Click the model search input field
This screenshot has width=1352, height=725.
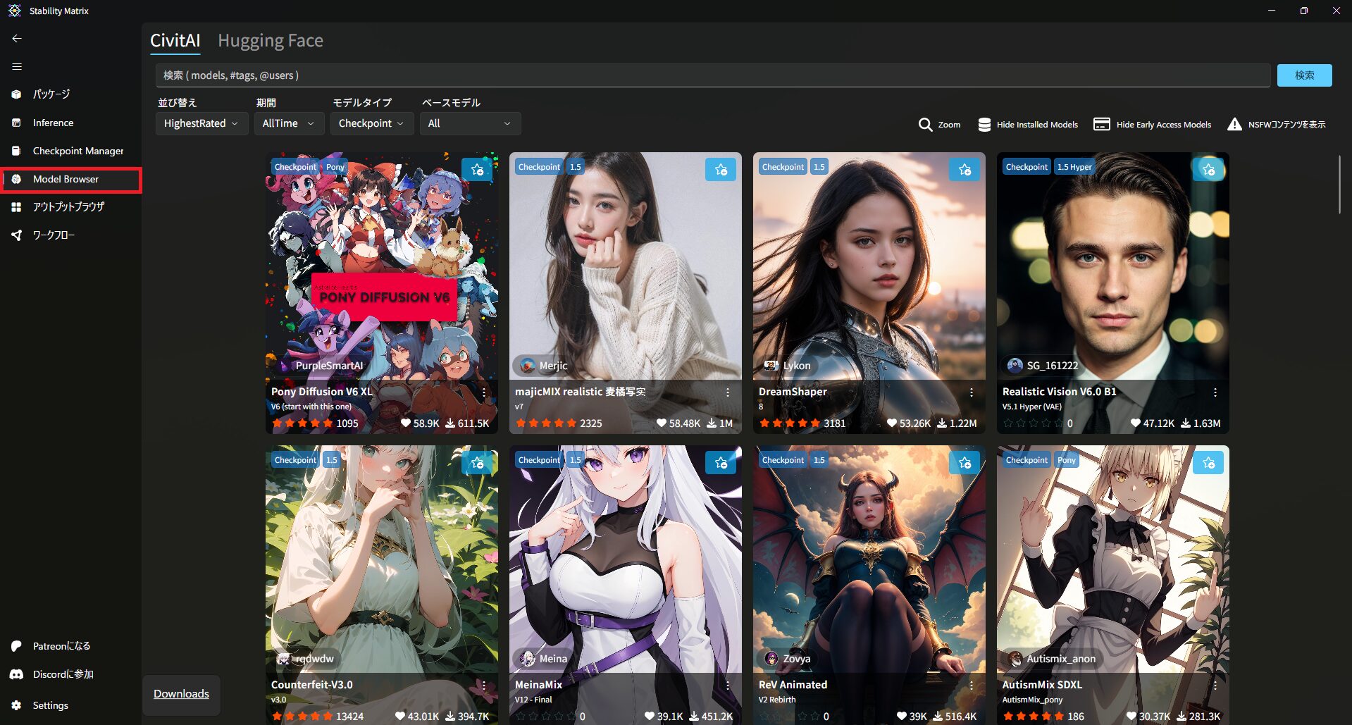(x=712, y=75)
